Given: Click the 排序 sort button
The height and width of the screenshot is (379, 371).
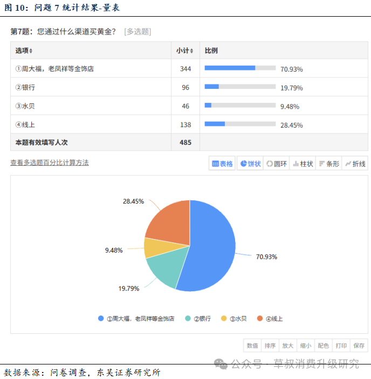Looking at the screenshot, I should [x=270, y=346].
